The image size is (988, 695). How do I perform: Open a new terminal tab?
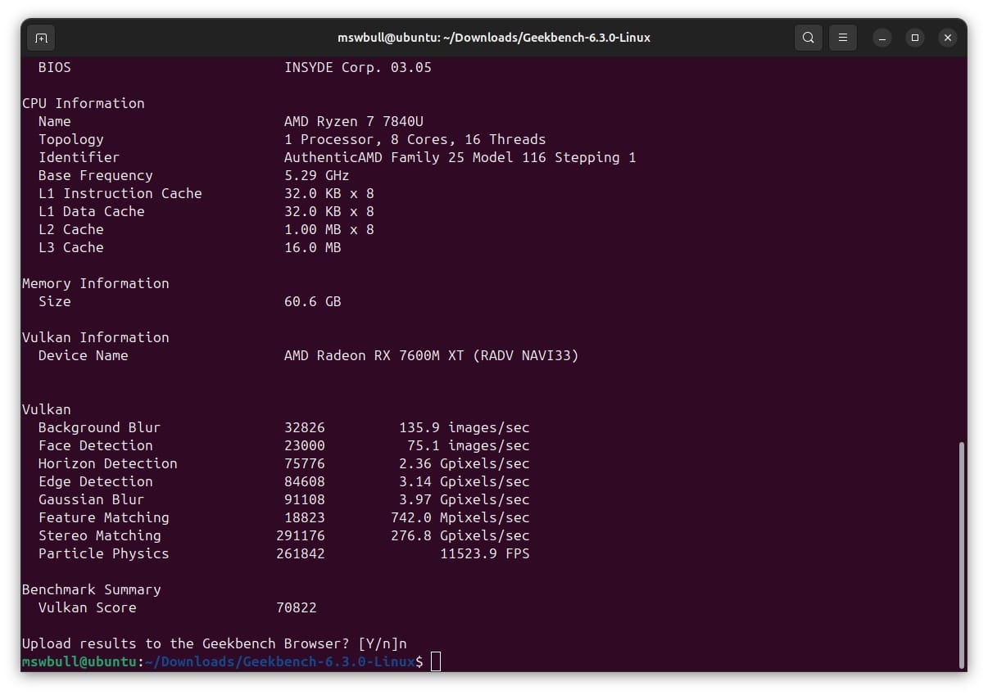(x=41, y=38)
